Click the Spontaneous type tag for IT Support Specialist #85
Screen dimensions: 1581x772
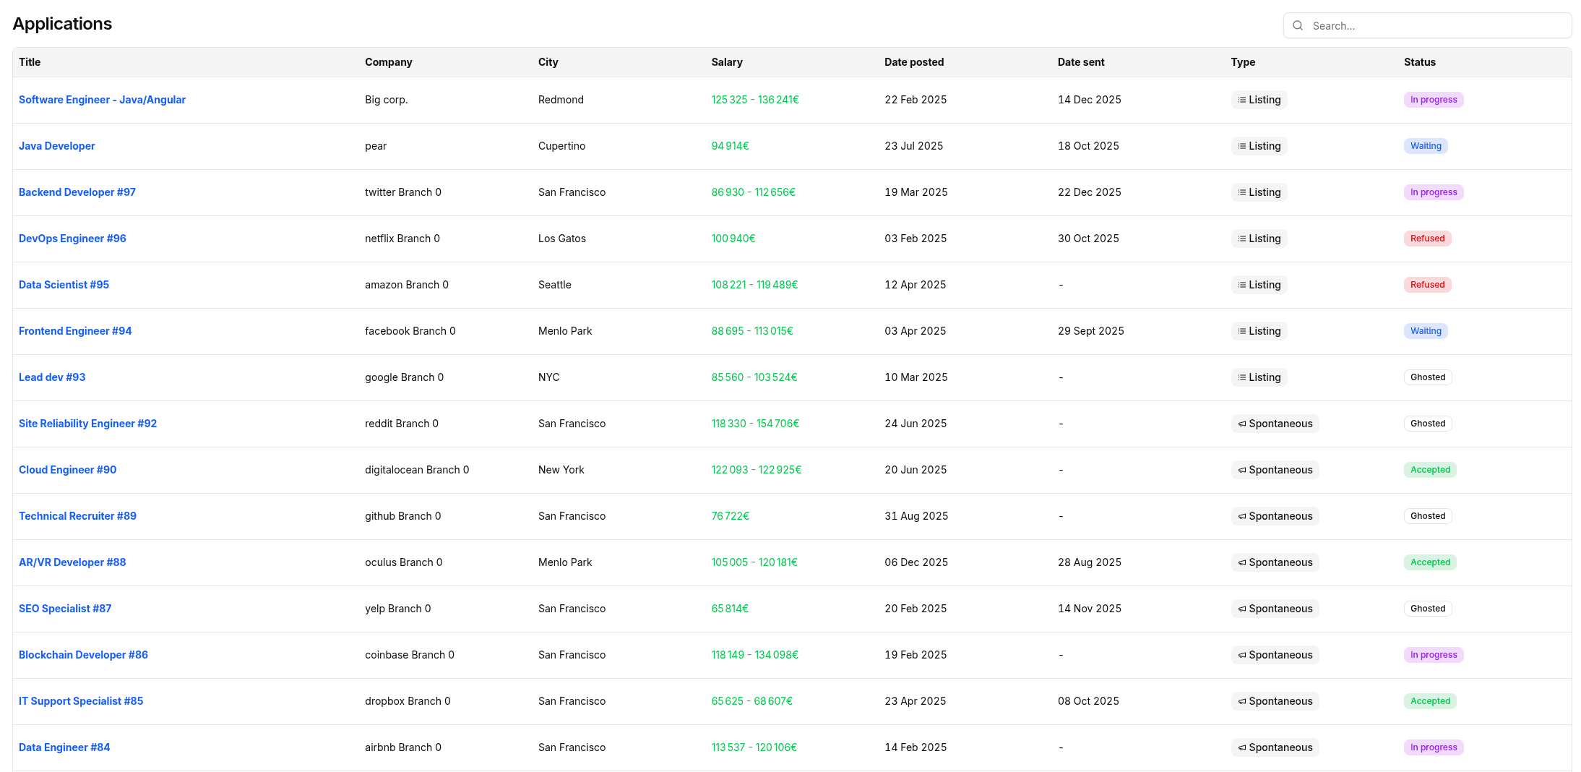[1275, 701]
